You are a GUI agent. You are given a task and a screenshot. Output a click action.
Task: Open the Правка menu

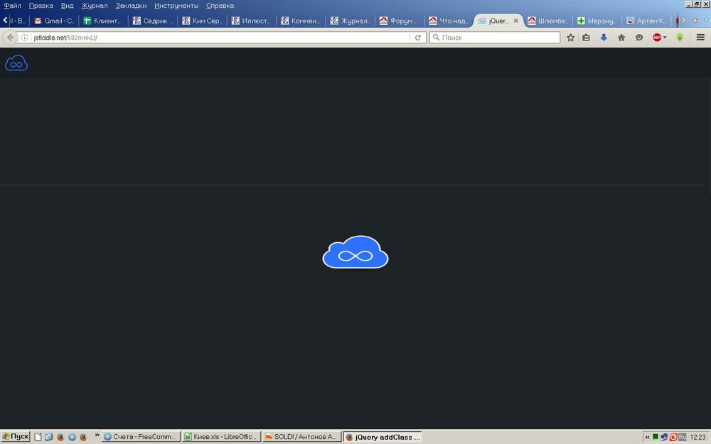point(41,6)
